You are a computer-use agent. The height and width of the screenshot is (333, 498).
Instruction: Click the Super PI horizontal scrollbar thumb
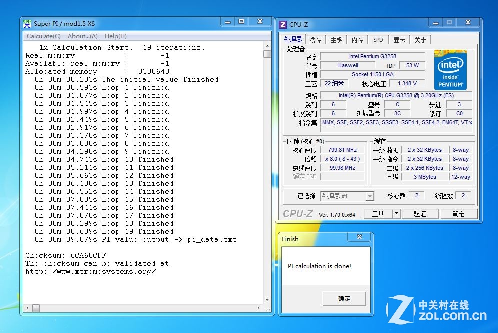(36, 308)
